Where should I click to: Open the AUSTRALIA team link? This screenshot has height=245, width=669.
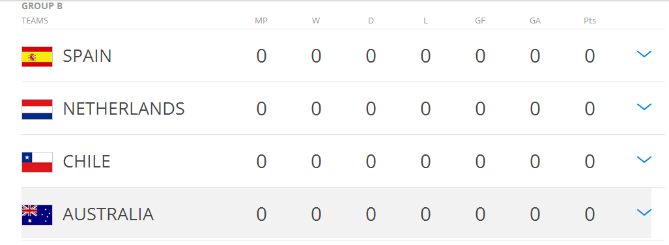(x=108, y=214)
